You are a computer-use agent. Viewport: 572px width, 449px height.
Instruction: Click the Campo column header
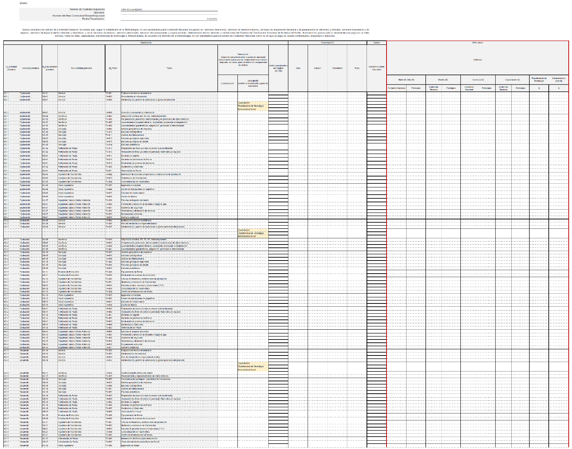[317, 68]
